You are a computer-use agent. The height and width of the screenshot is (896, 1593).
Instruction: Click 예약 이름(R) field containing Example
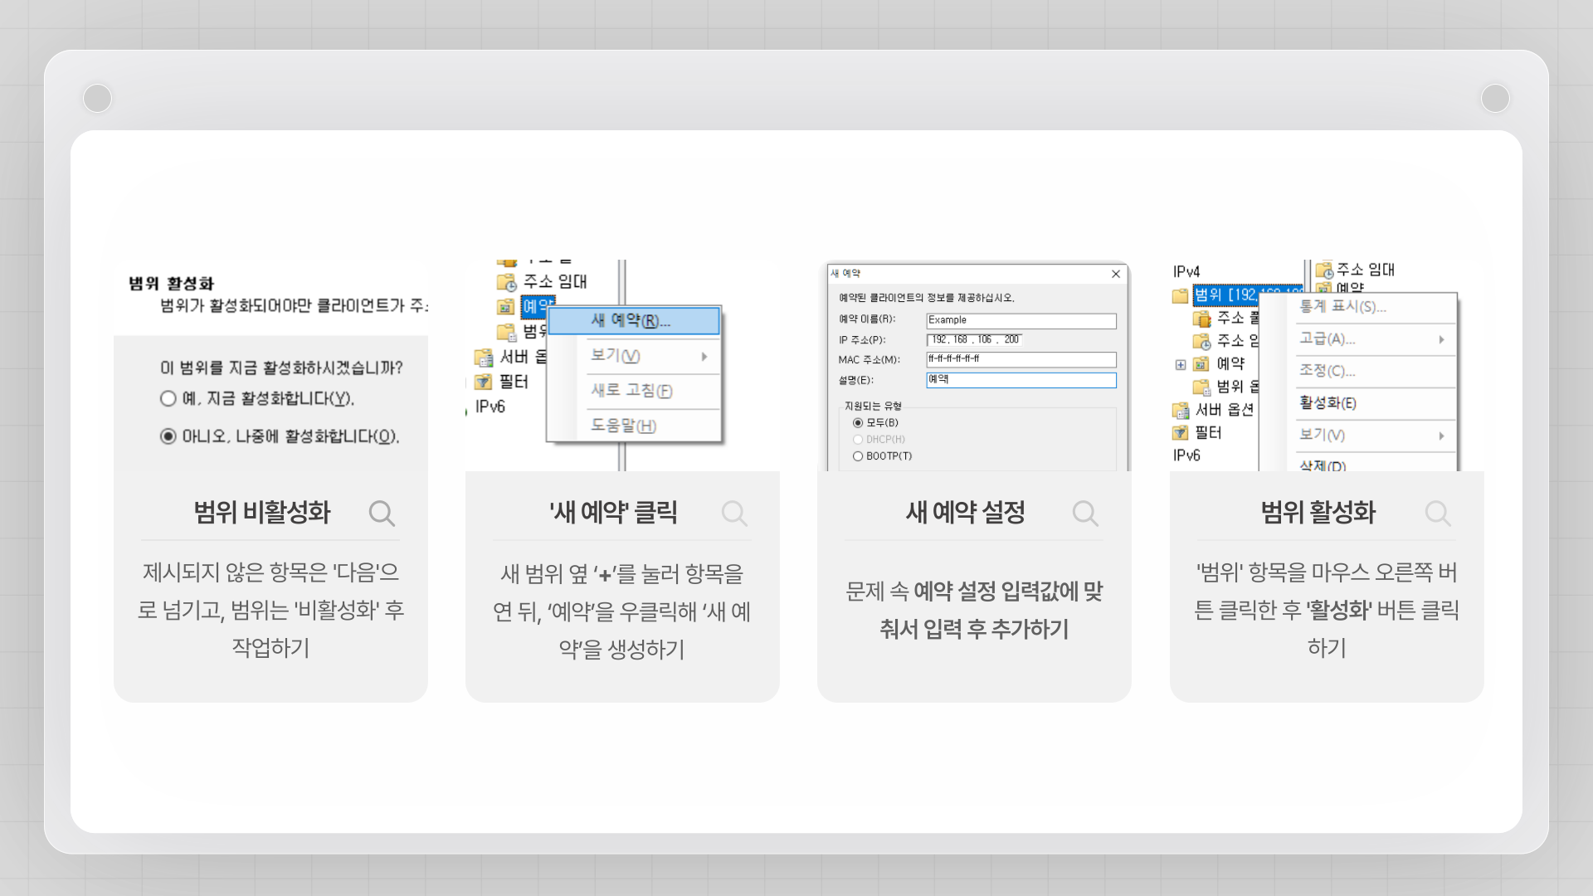tap(1021, 320)
